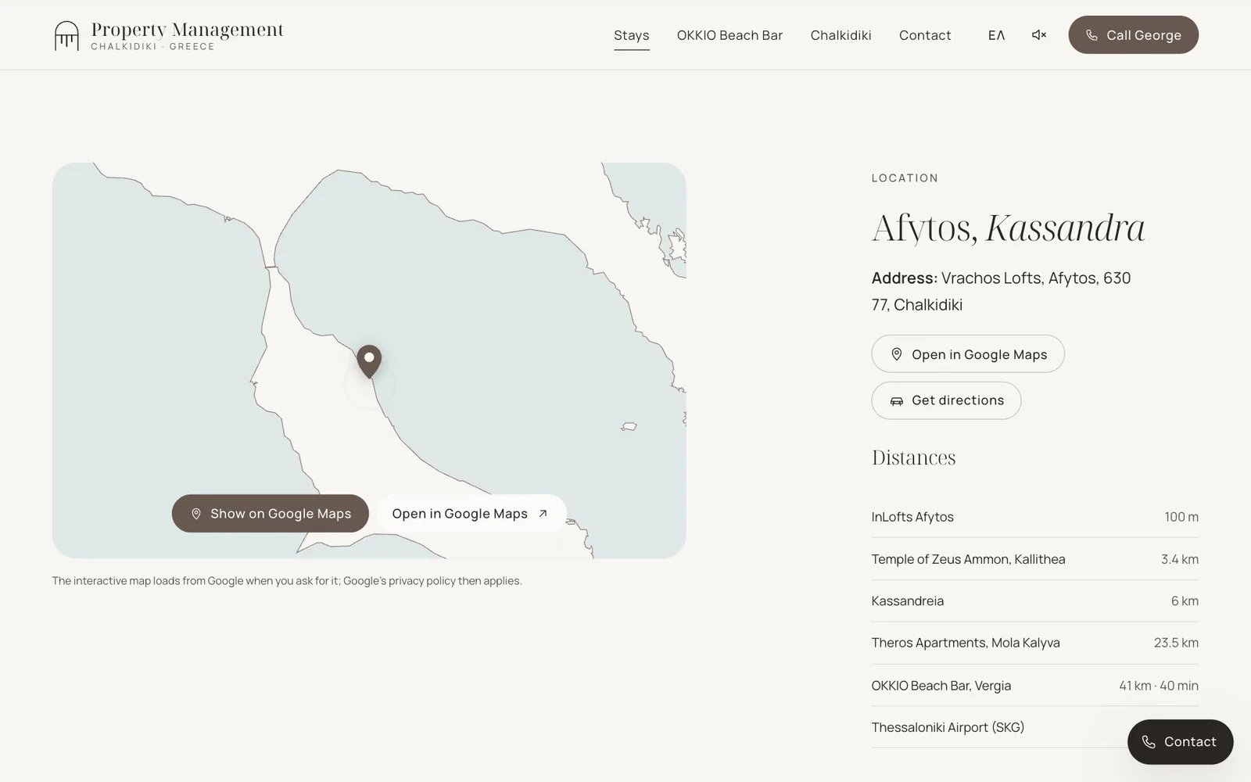Image resolution: width=1251 pixels, height=782 pixels.
Task: Click Thessaloniki Airport (SKG) entry
Action: click(1035, 727)
